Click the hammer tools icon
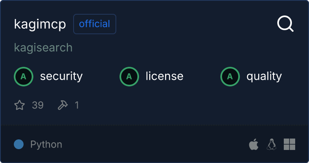The width and height of the screenshot is (309, 163). [x=63, y=105]
